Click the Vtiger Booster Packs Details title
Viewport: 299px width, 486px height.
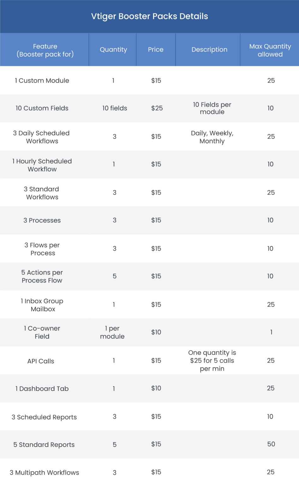tap(149, 16)
